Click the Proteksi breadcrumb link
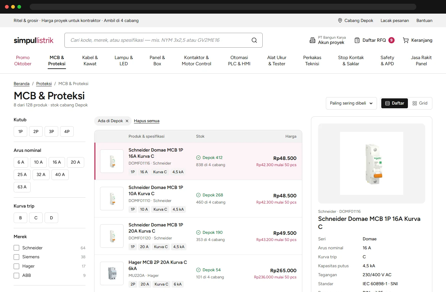 point(44,84)
